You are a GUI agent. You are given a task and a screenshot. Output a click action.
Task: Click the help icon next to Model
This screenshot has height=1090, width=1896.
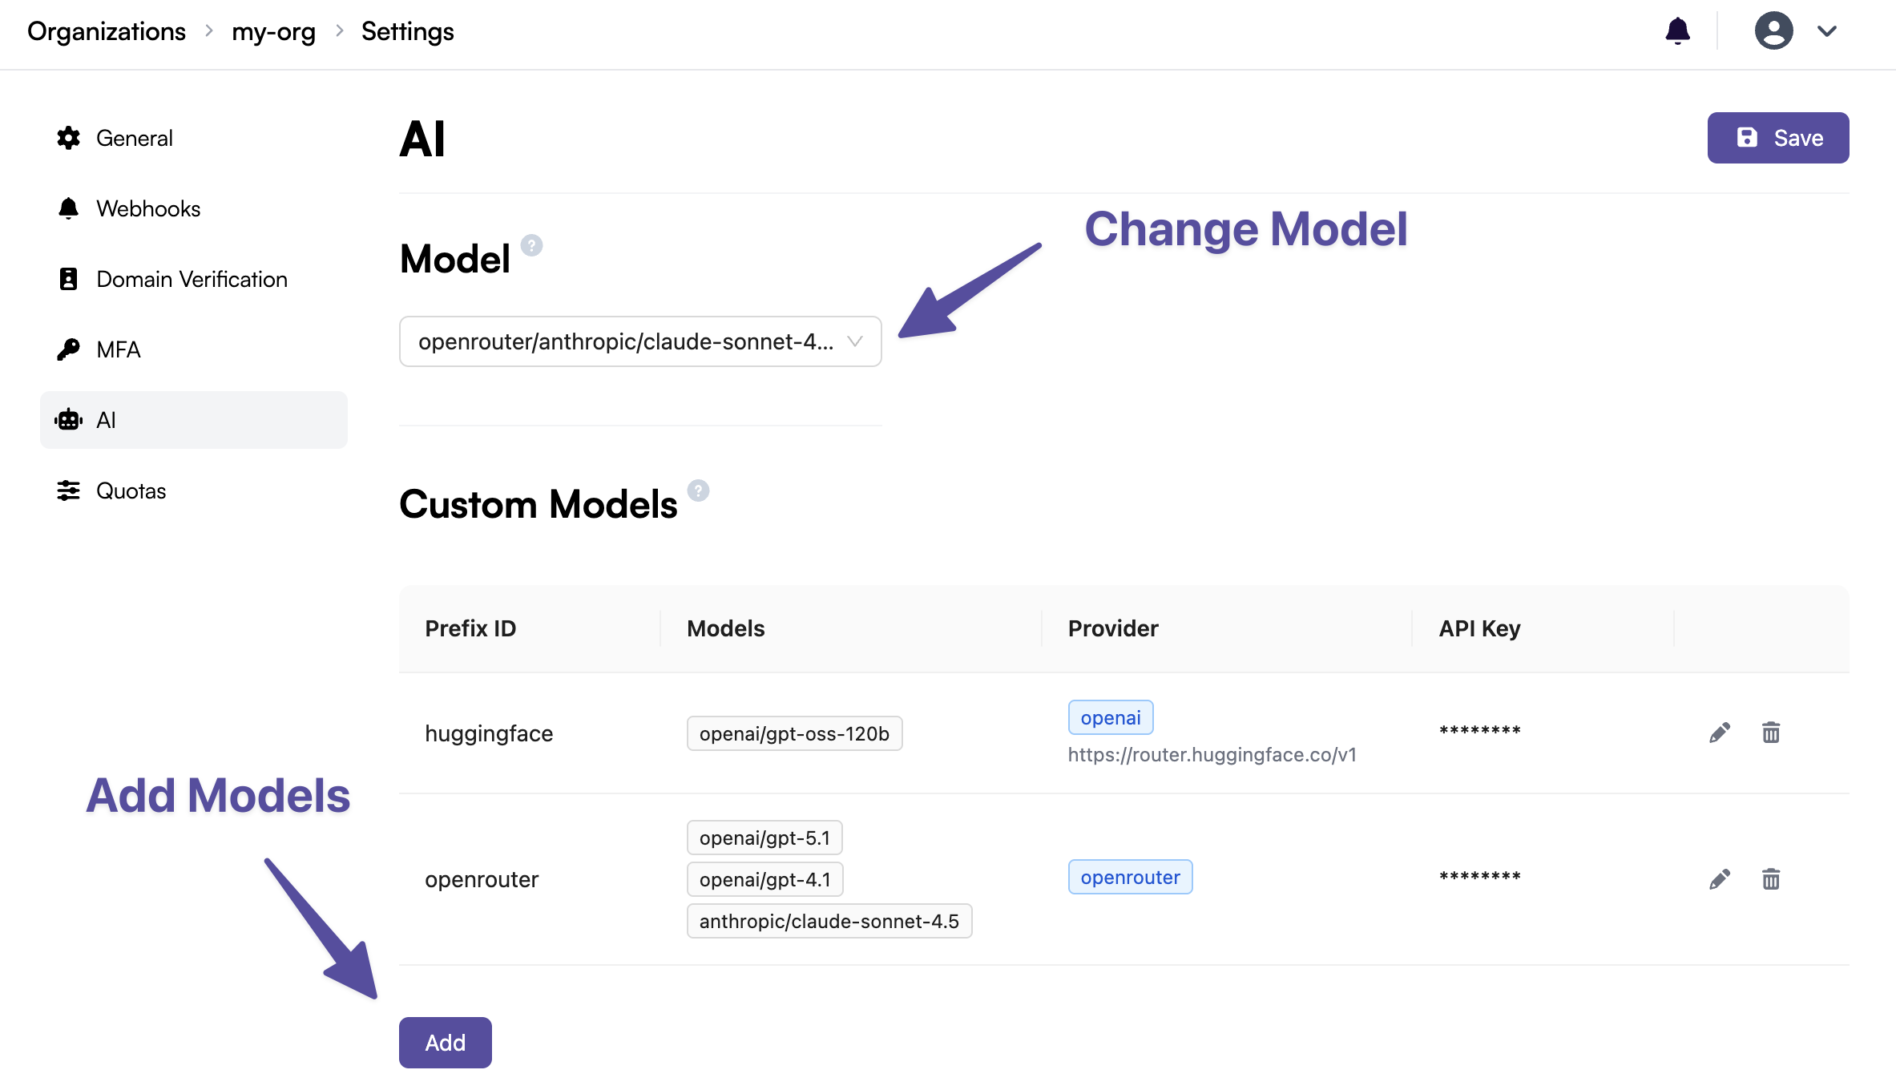click(x=531, y=246)
